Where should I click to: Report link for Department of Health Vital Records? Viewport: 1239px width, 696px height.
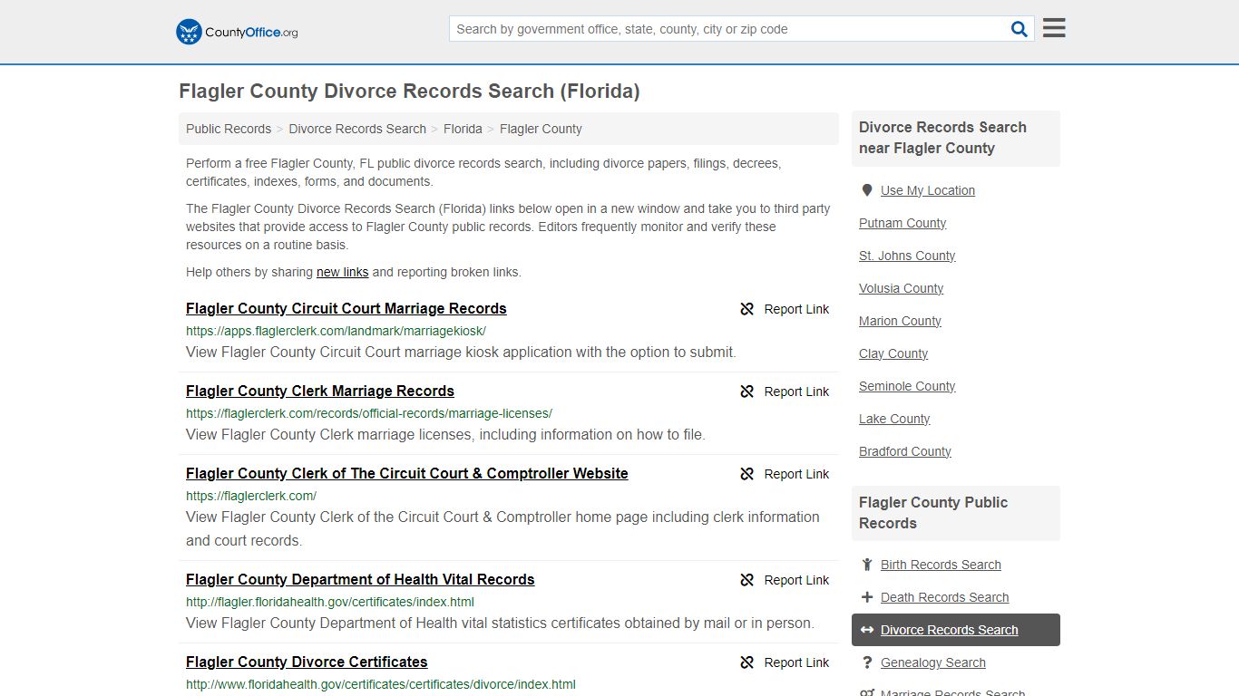(796, 580)
